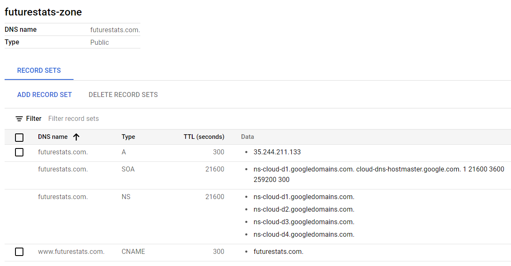The image size is (511, 266).
Task: Click ns-cloud-d1.googledomains.com. in NS row
Action: [x=304, y=197]
